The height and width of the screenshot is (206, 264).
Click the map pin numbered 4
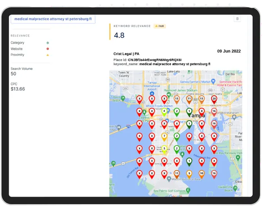[164, 112]
